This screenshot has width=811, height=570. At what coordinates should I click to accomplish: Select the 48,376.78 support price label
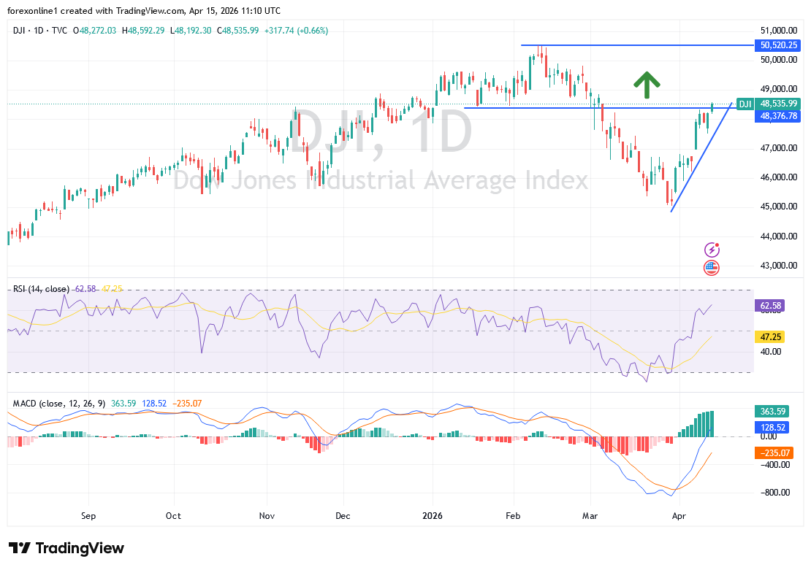coord(778,116)
